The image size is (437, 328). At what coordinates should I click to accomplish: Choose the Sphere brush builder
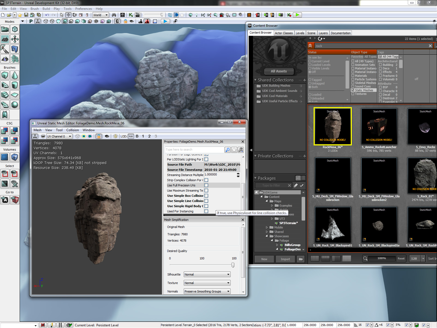(15, 105)
